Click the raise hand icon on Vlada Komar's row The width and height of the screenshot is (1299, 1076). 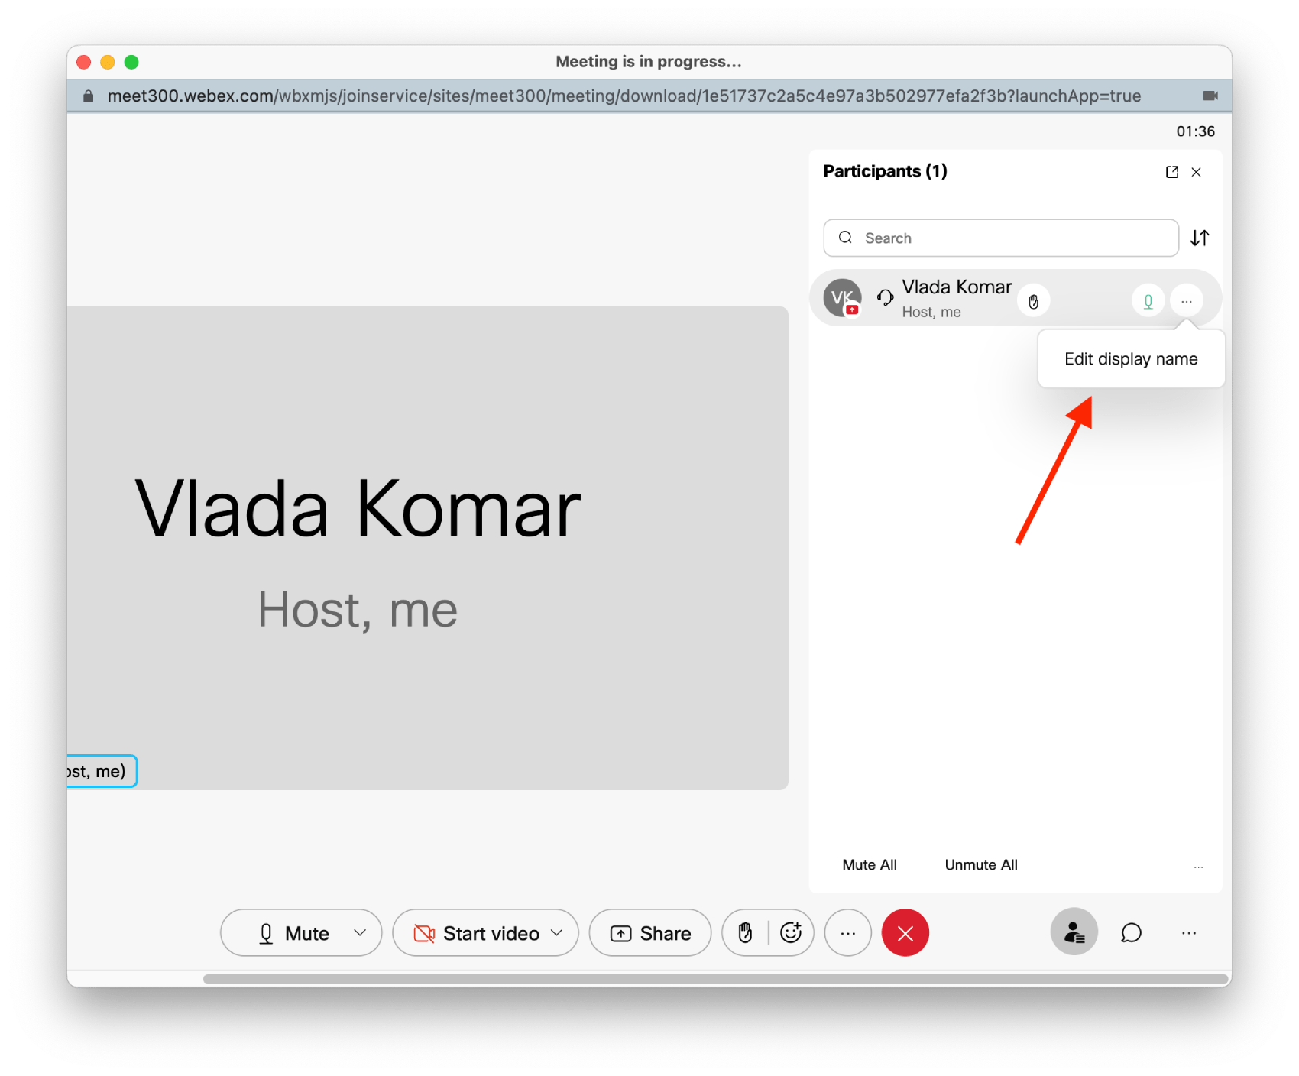(1034, 300)
